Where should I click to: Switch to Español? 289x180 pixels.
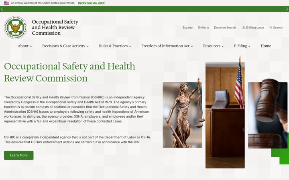tap(188, 28)
